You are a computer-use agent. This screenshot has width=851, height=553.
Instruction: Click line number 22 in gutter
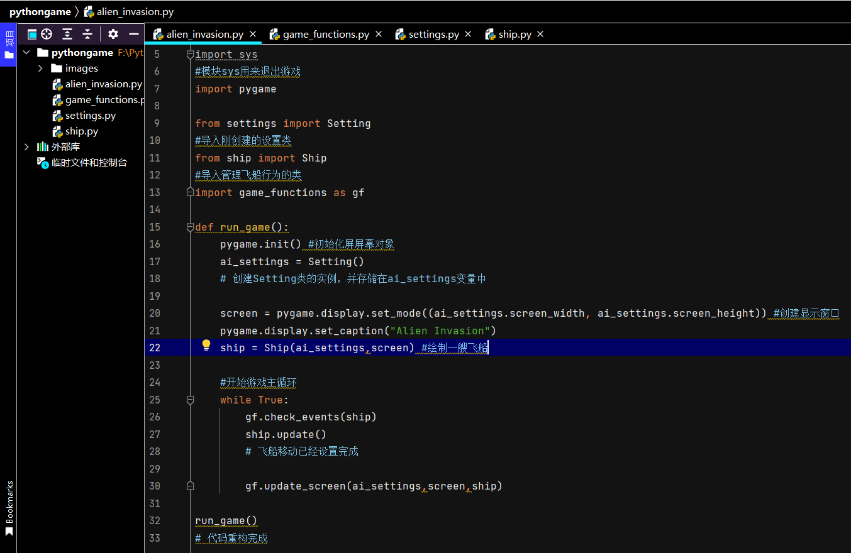[155, 348]
